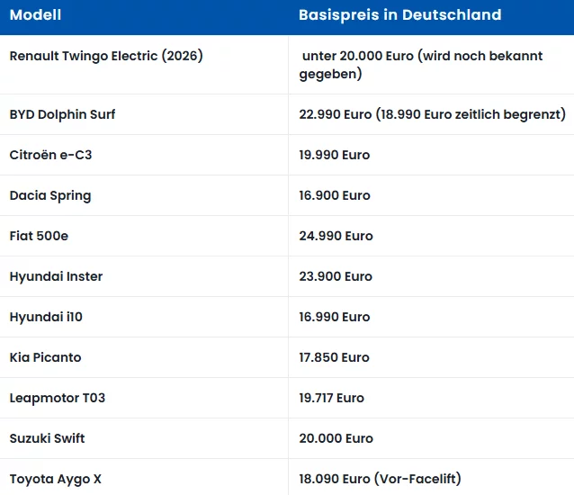Click the Suzuki Swift model name
The width and height of the screenshot is (574, 495).
47,438
